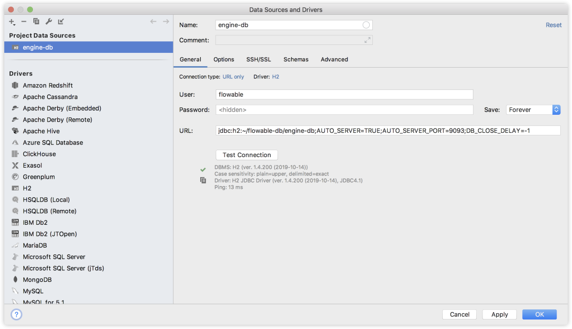Switch to Options tab
Screen dimensions: 572x329
click(x=224, y=59)
